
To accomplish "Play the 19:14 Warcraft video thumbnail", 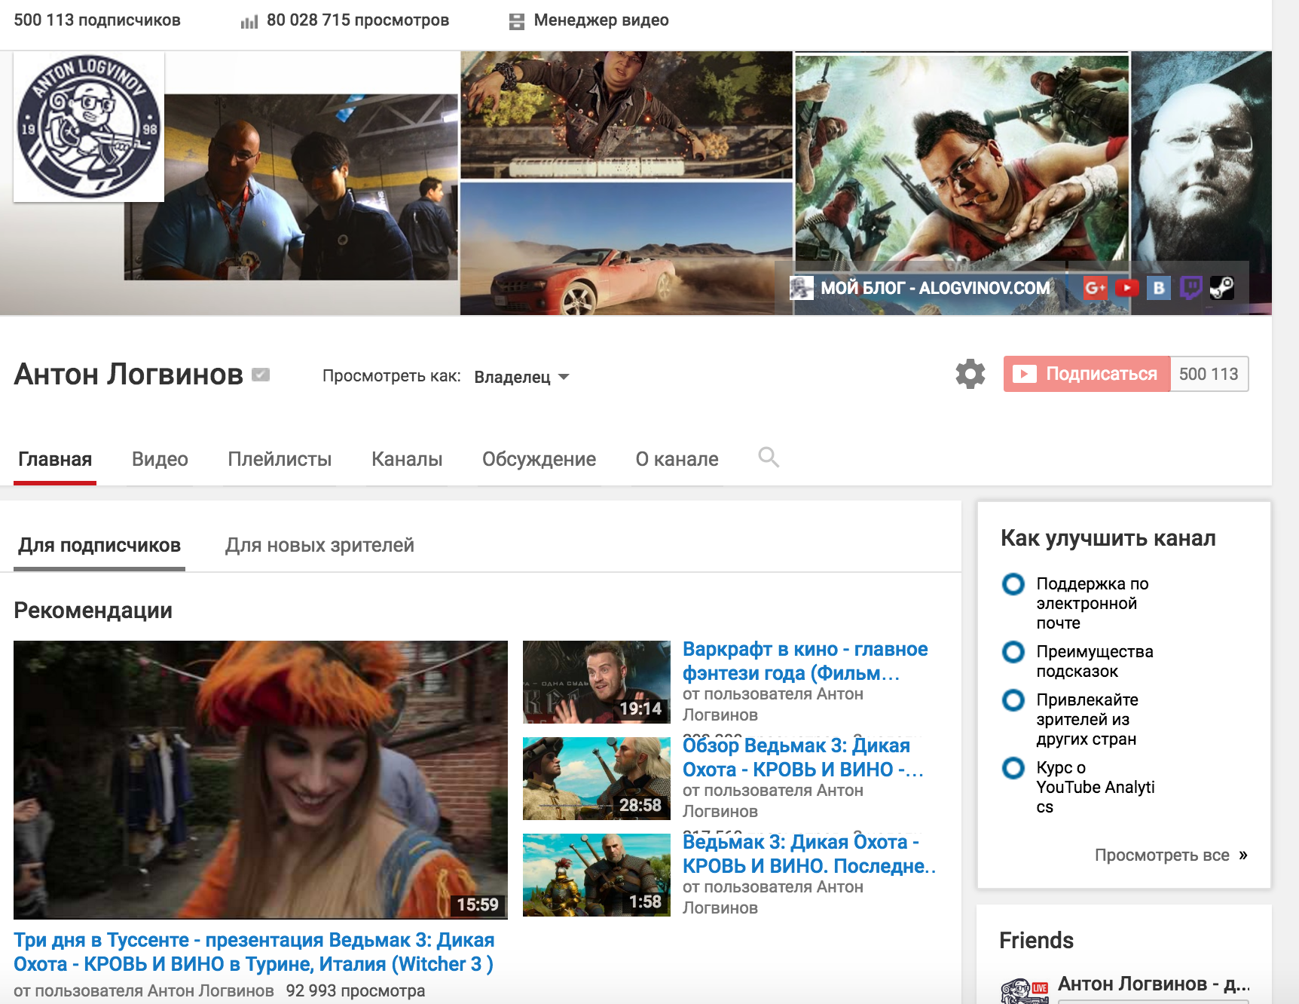I will 597,682.
